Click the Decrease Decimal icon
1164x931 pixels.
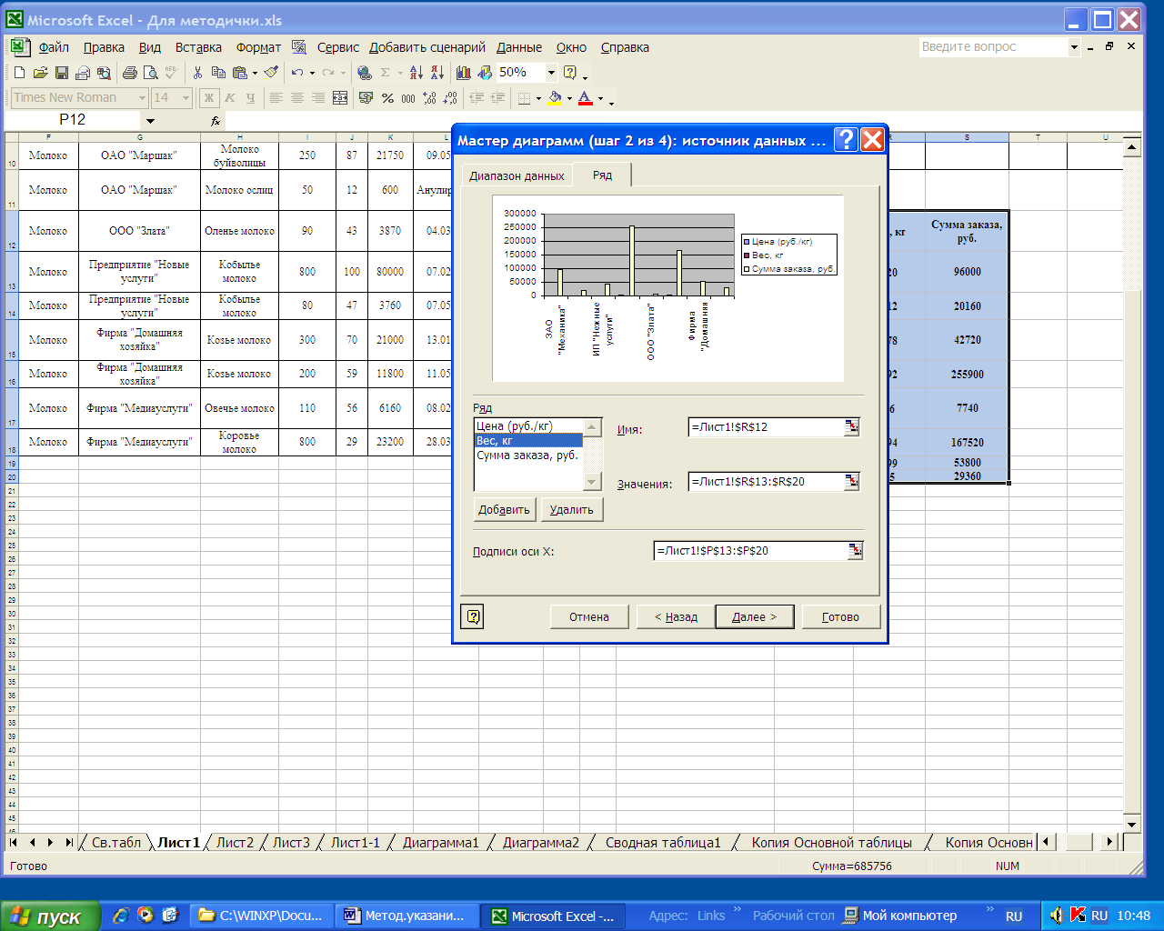[450, 97]
